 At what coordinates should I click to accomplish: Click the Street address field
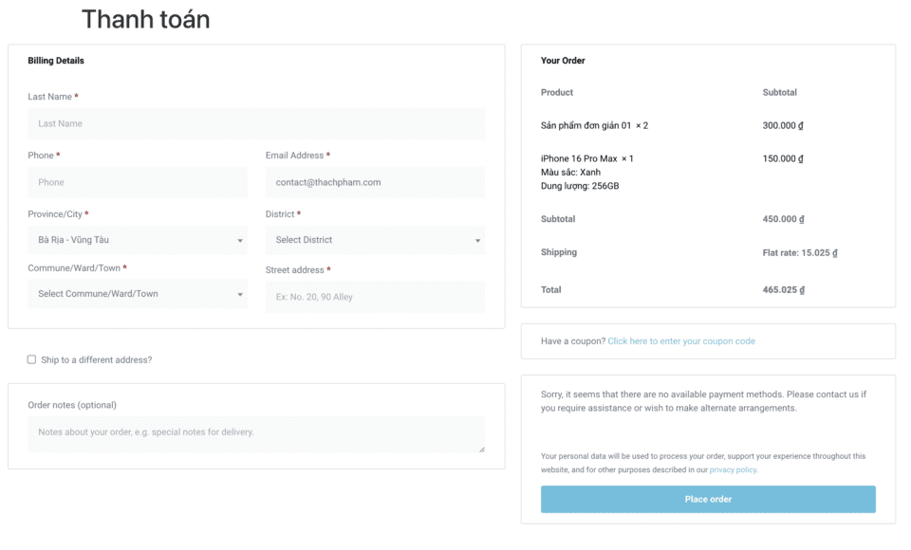(x=375, y=297)
